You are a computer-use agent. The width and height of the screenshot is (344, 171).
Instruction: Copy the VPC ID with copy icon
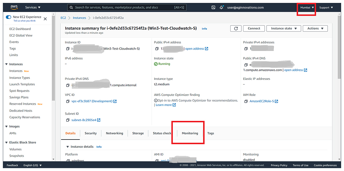[x=68, y=101]
